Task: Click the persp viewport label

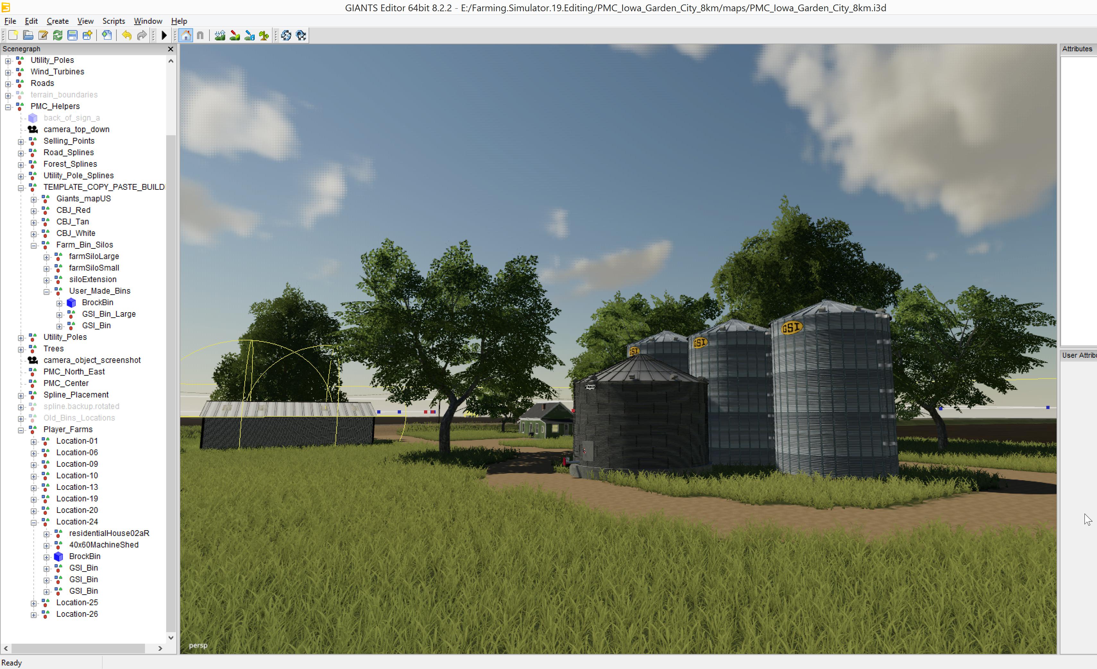Action: coord(198,645)
